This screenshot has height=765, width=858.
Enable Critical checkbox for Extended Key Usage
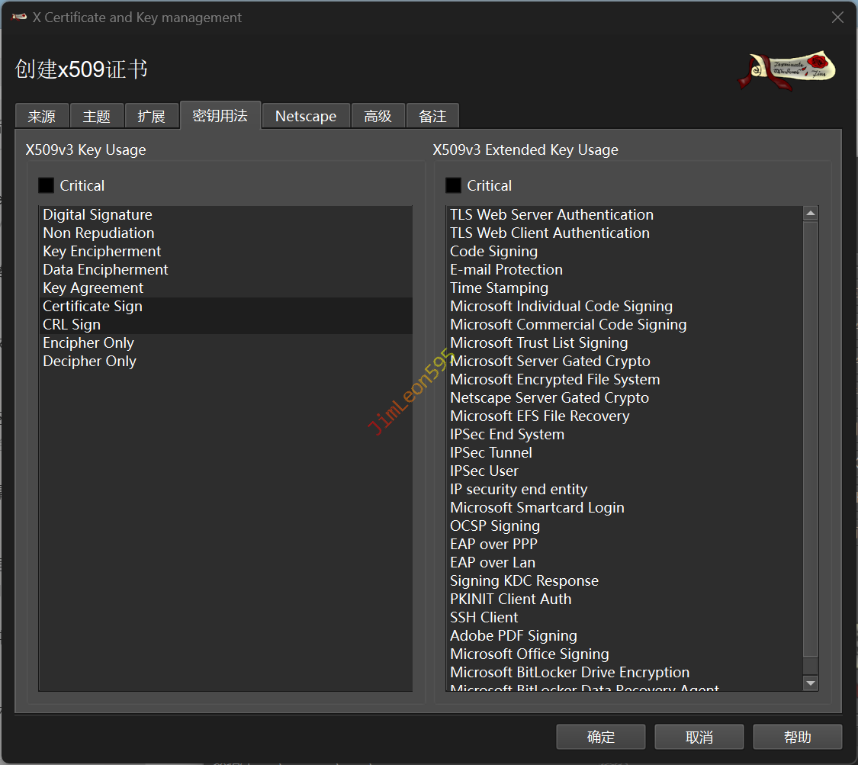(x=454, y=185)
